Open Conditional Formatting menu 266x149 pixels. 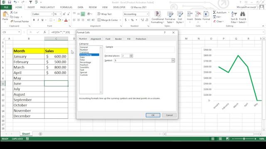[158, 17]
